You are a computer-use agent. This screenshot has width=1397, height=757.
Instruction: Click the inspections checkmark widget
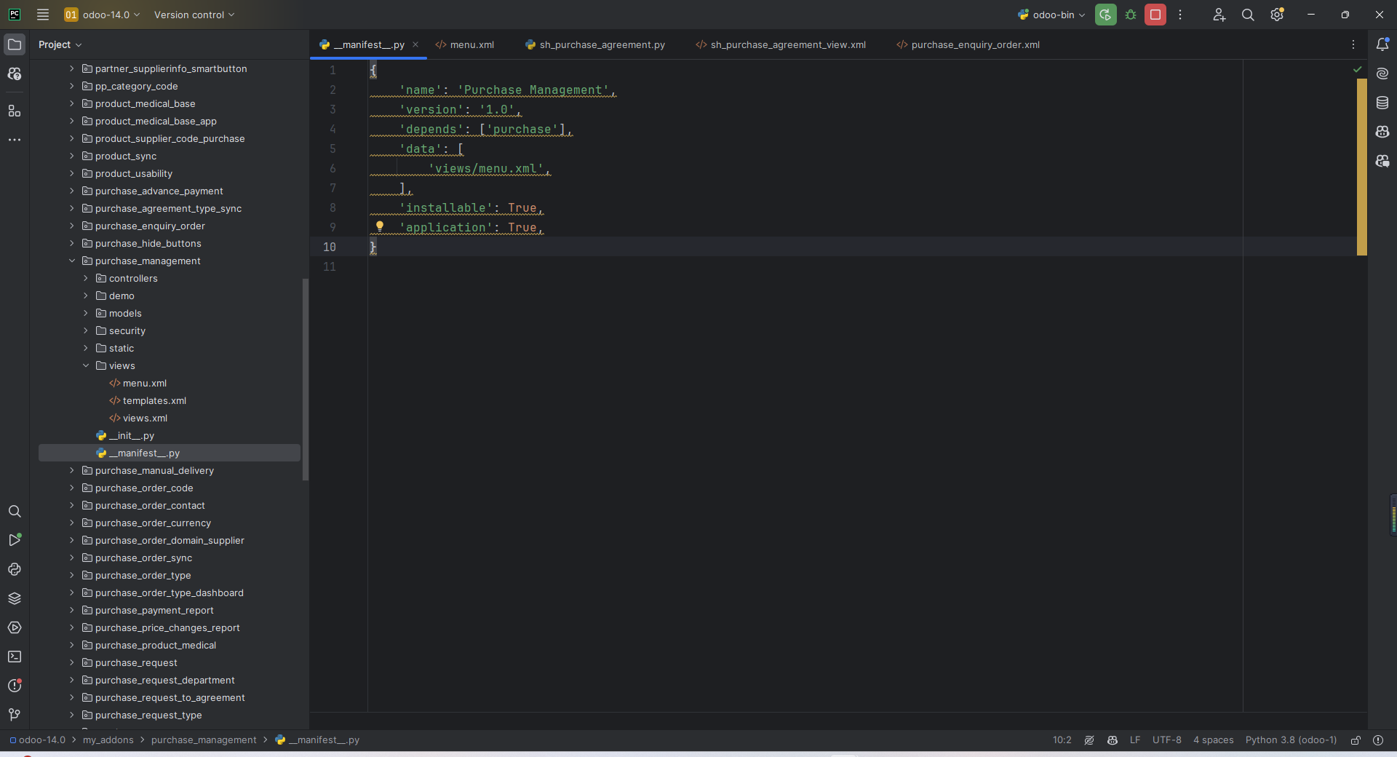[x=1357, y=69]
